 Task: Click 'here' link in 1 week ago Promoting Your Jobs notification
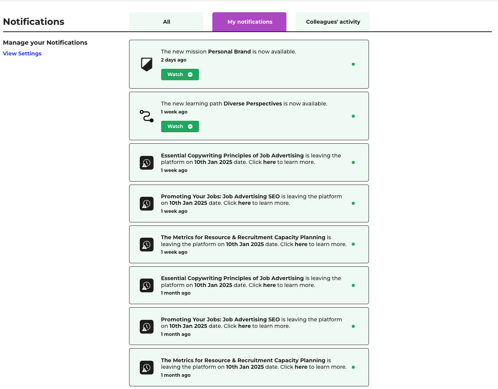click(244, 203)
